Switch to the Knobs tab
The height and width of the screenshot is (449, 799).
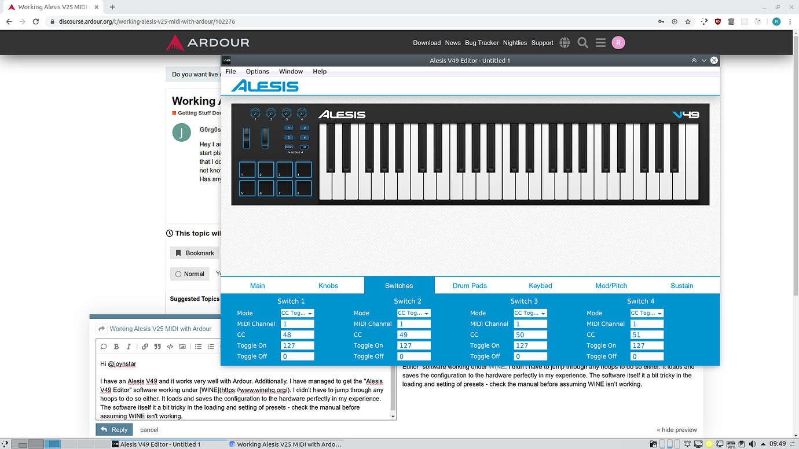tap(328, 286)
